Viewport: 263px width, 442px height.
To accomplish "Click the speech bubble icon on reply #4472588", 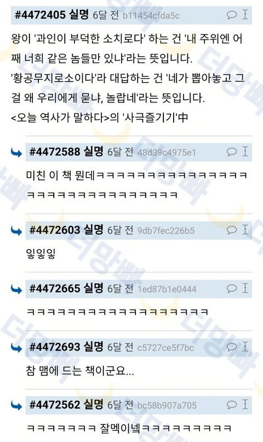I will point(232,152).
